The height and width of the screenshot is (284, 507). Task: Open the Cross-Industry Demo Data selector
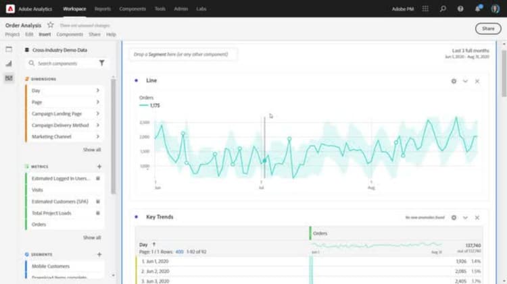[x=56, y=50]
